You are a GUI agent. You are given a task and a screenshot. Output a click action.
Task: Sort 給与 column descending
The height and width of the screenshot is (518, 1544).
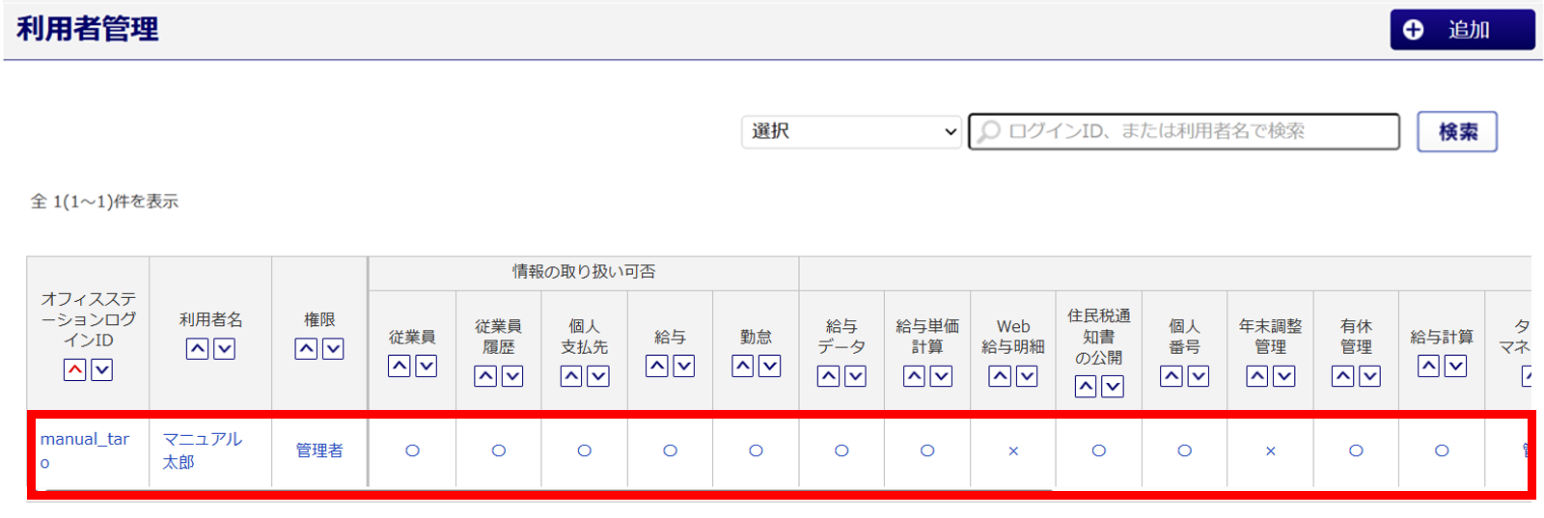pyautogui.click(x=684, y=366)
